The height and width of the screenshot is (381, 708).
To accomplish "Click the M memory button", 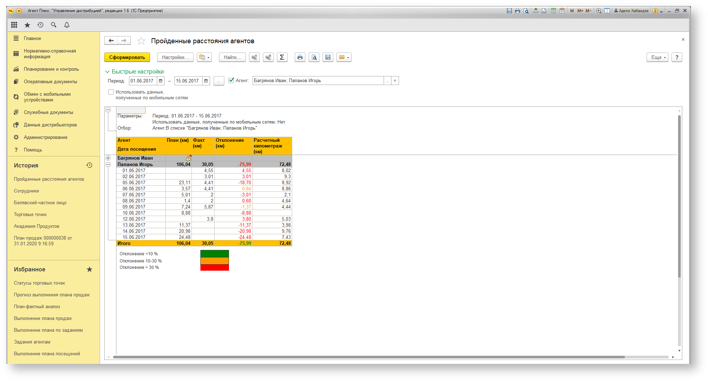I will 572,11.
